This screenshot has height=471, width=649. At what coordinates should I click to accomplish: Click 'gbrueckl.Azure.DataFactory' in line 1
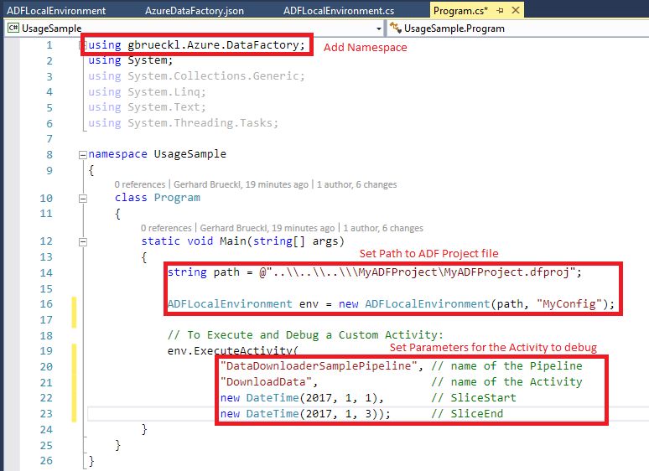click(x=213, y=44)
